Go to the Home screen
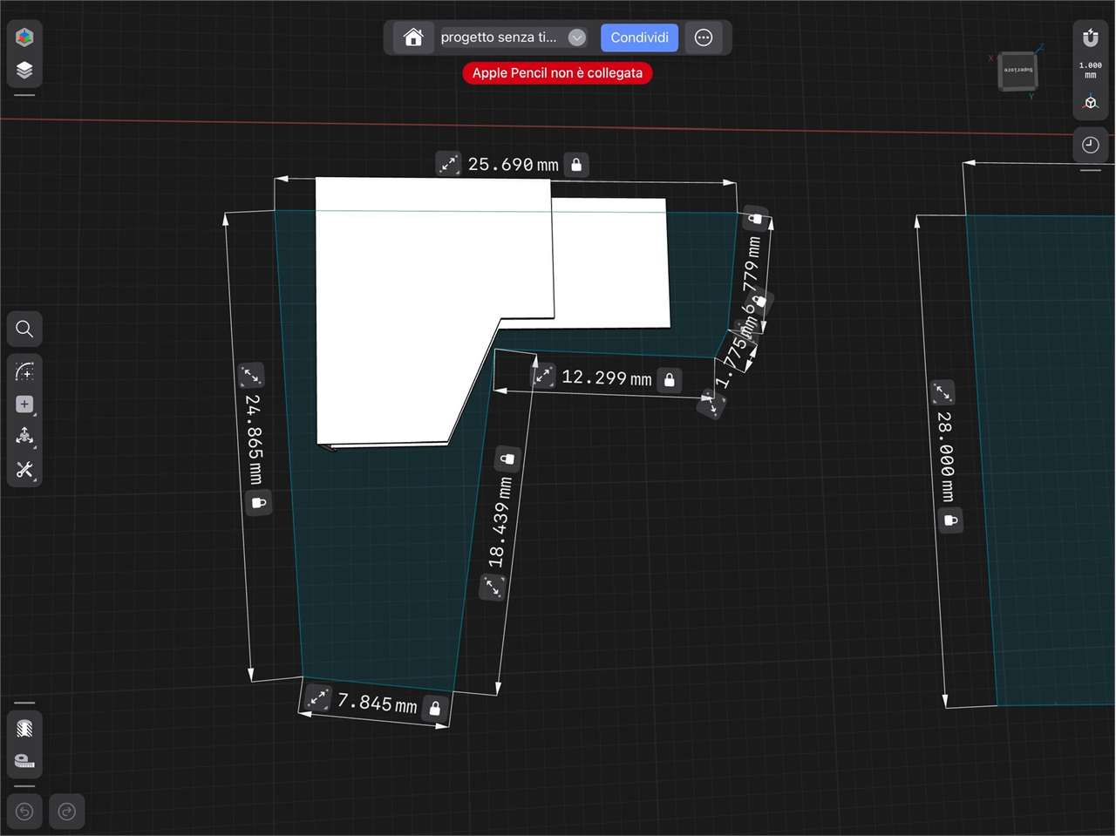1116x836 pixels. click(x=413, y=37)
